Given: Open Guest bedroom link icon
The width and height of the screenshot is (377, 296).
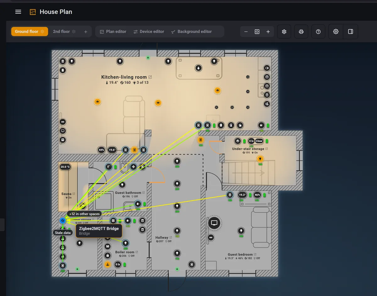Looking at the screenshot, I should pos(255,254).
